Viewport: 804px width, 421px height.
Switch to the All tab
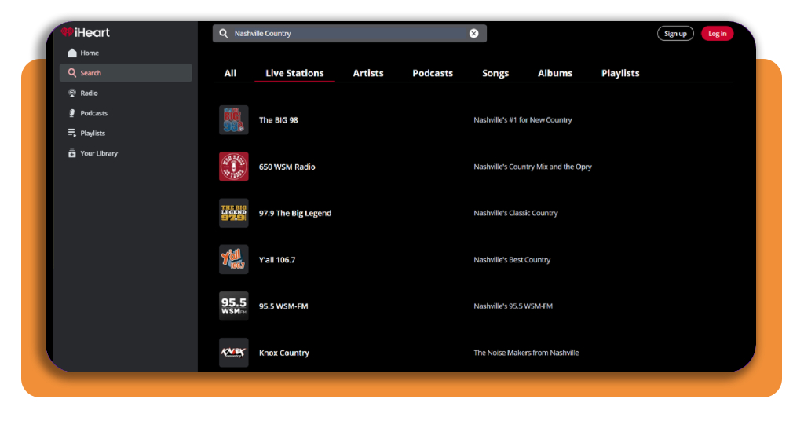click(230, 73)
